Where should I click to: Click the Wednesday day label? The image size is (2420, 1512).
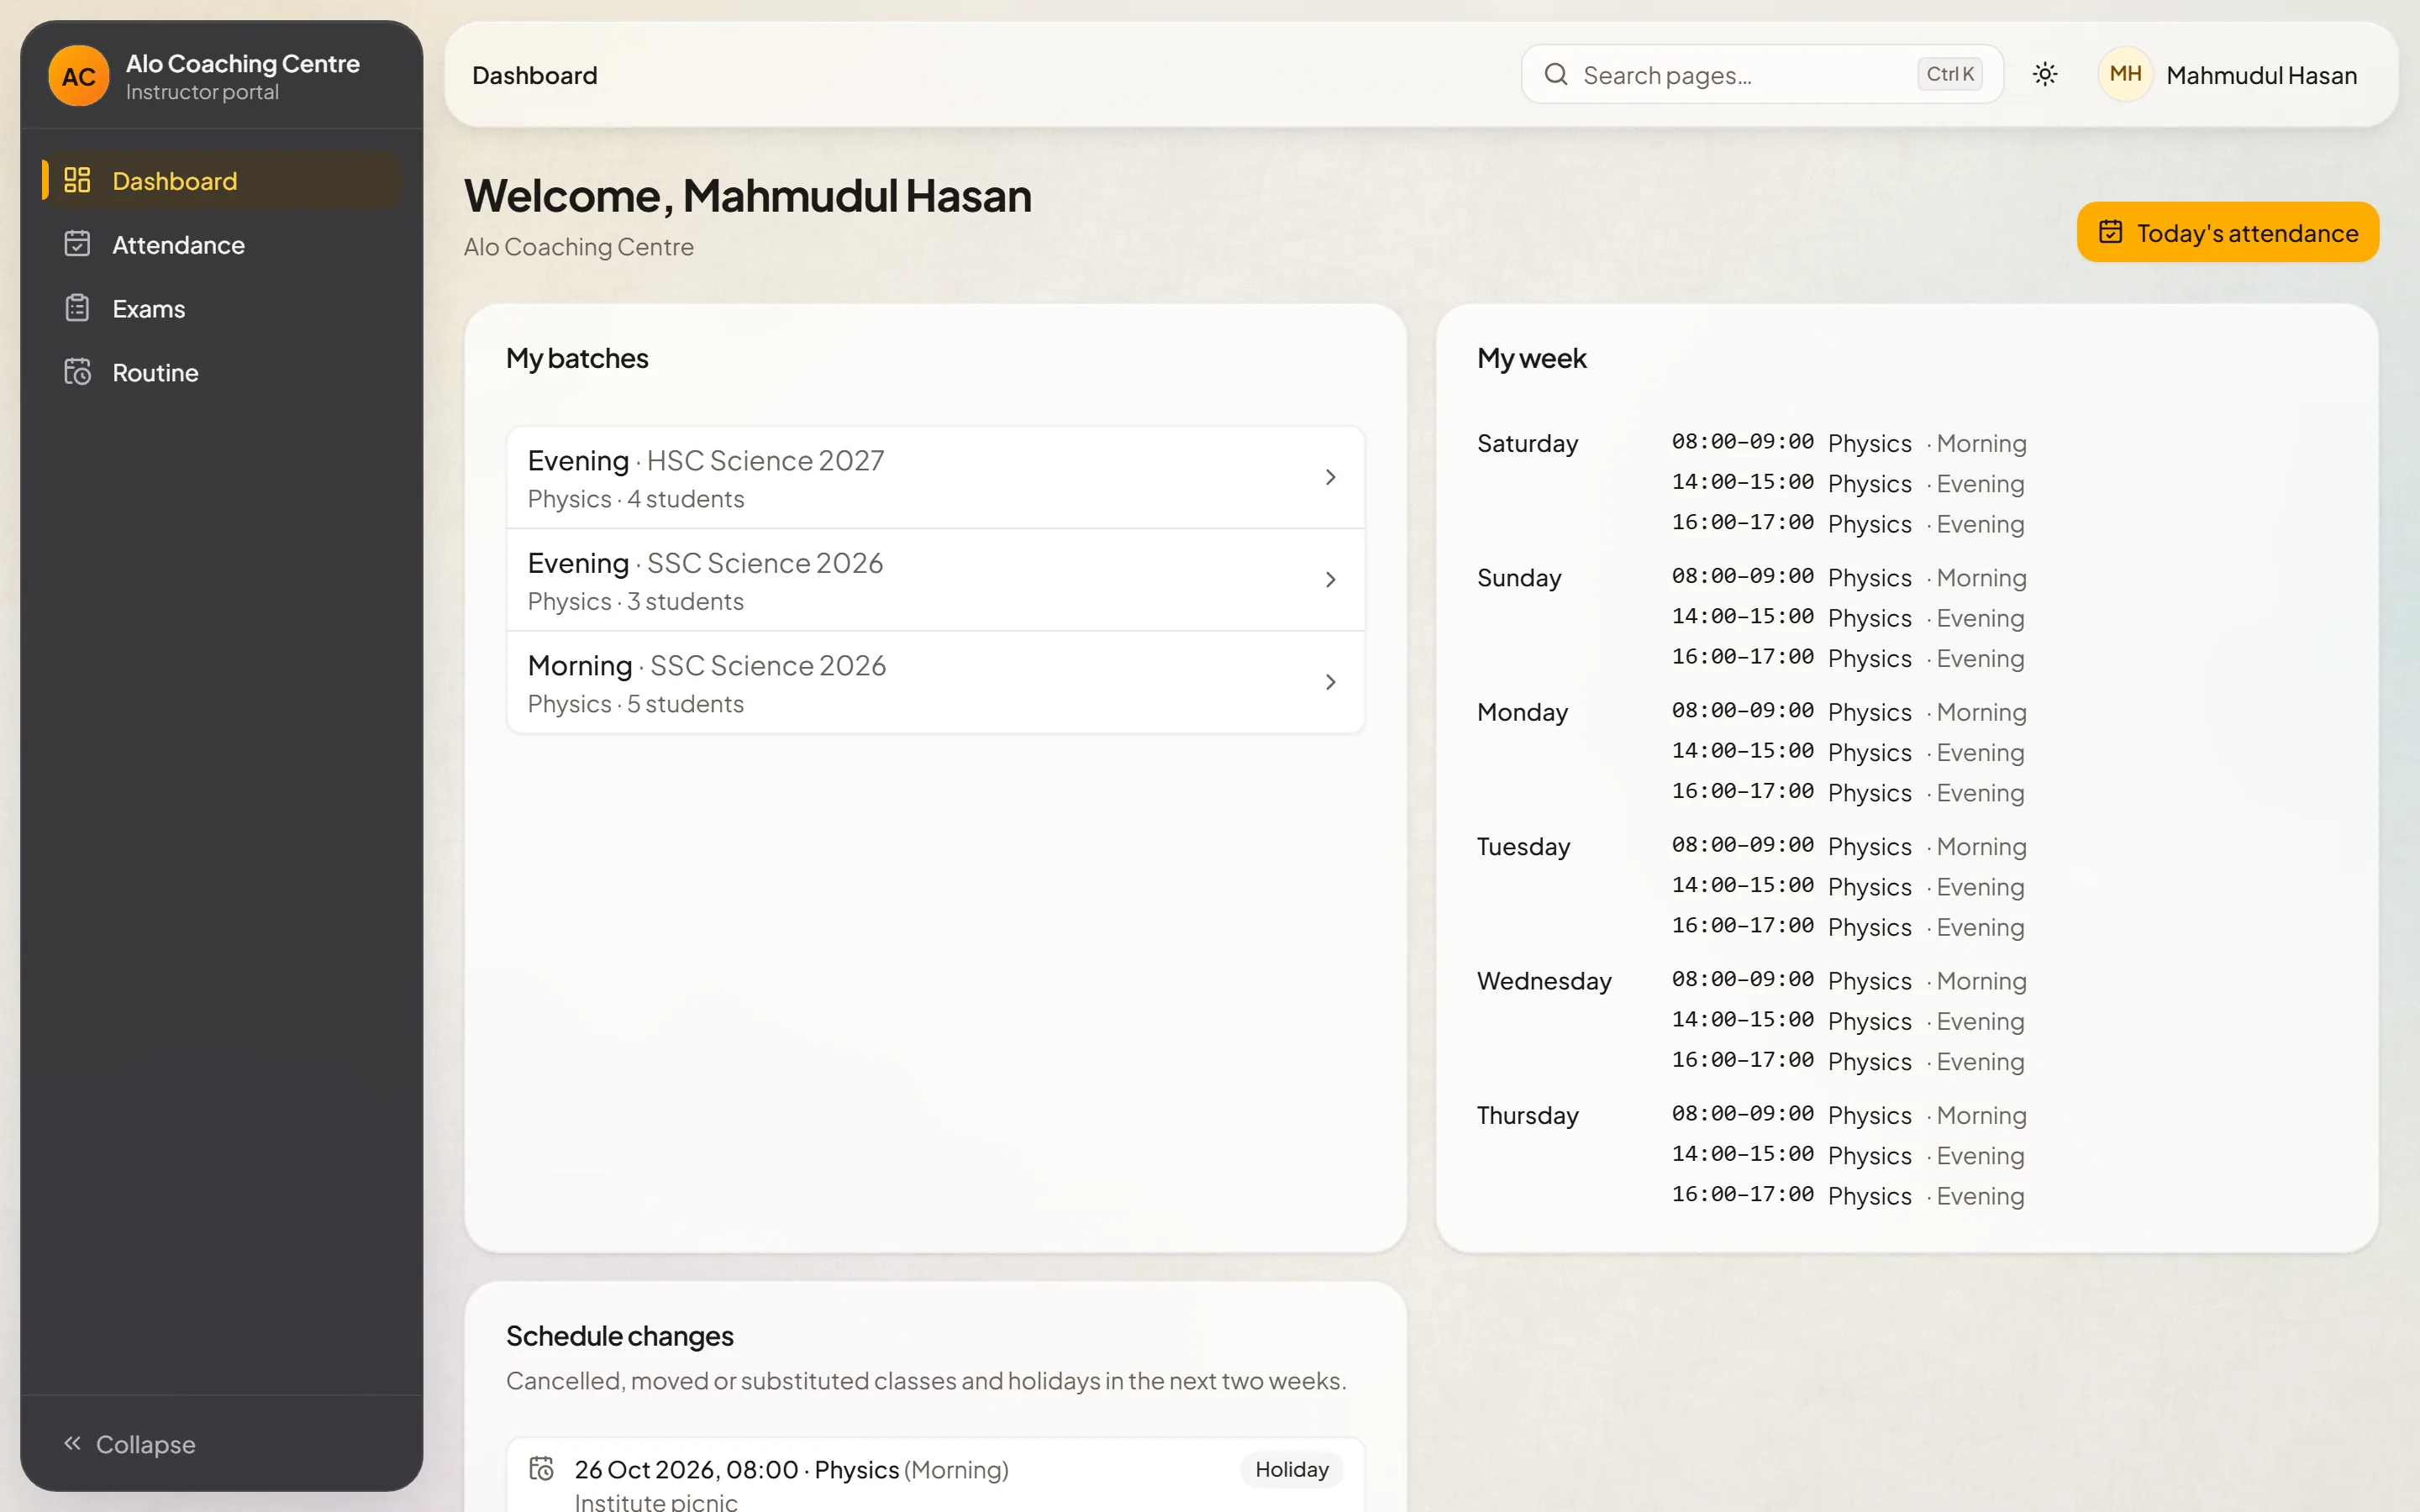point(1544,981)
